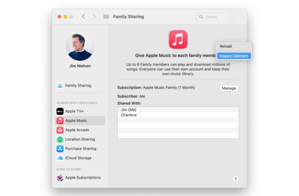Open help with the question mark button
This screenshot has width=299, height=196.
coord(236,179)
